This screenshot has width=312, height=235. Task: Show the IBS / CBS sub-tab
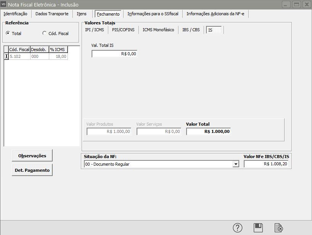191,30
